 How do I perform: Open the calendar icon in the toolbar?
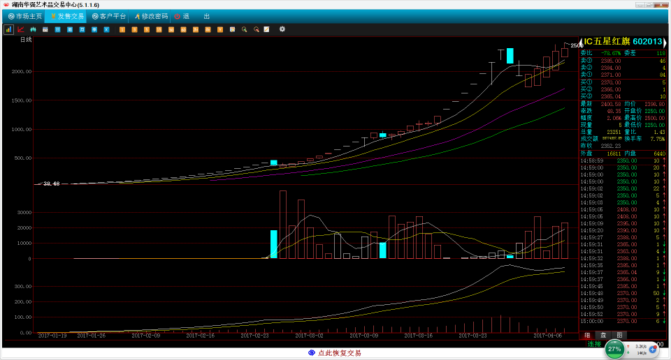(x=45, y=29)
